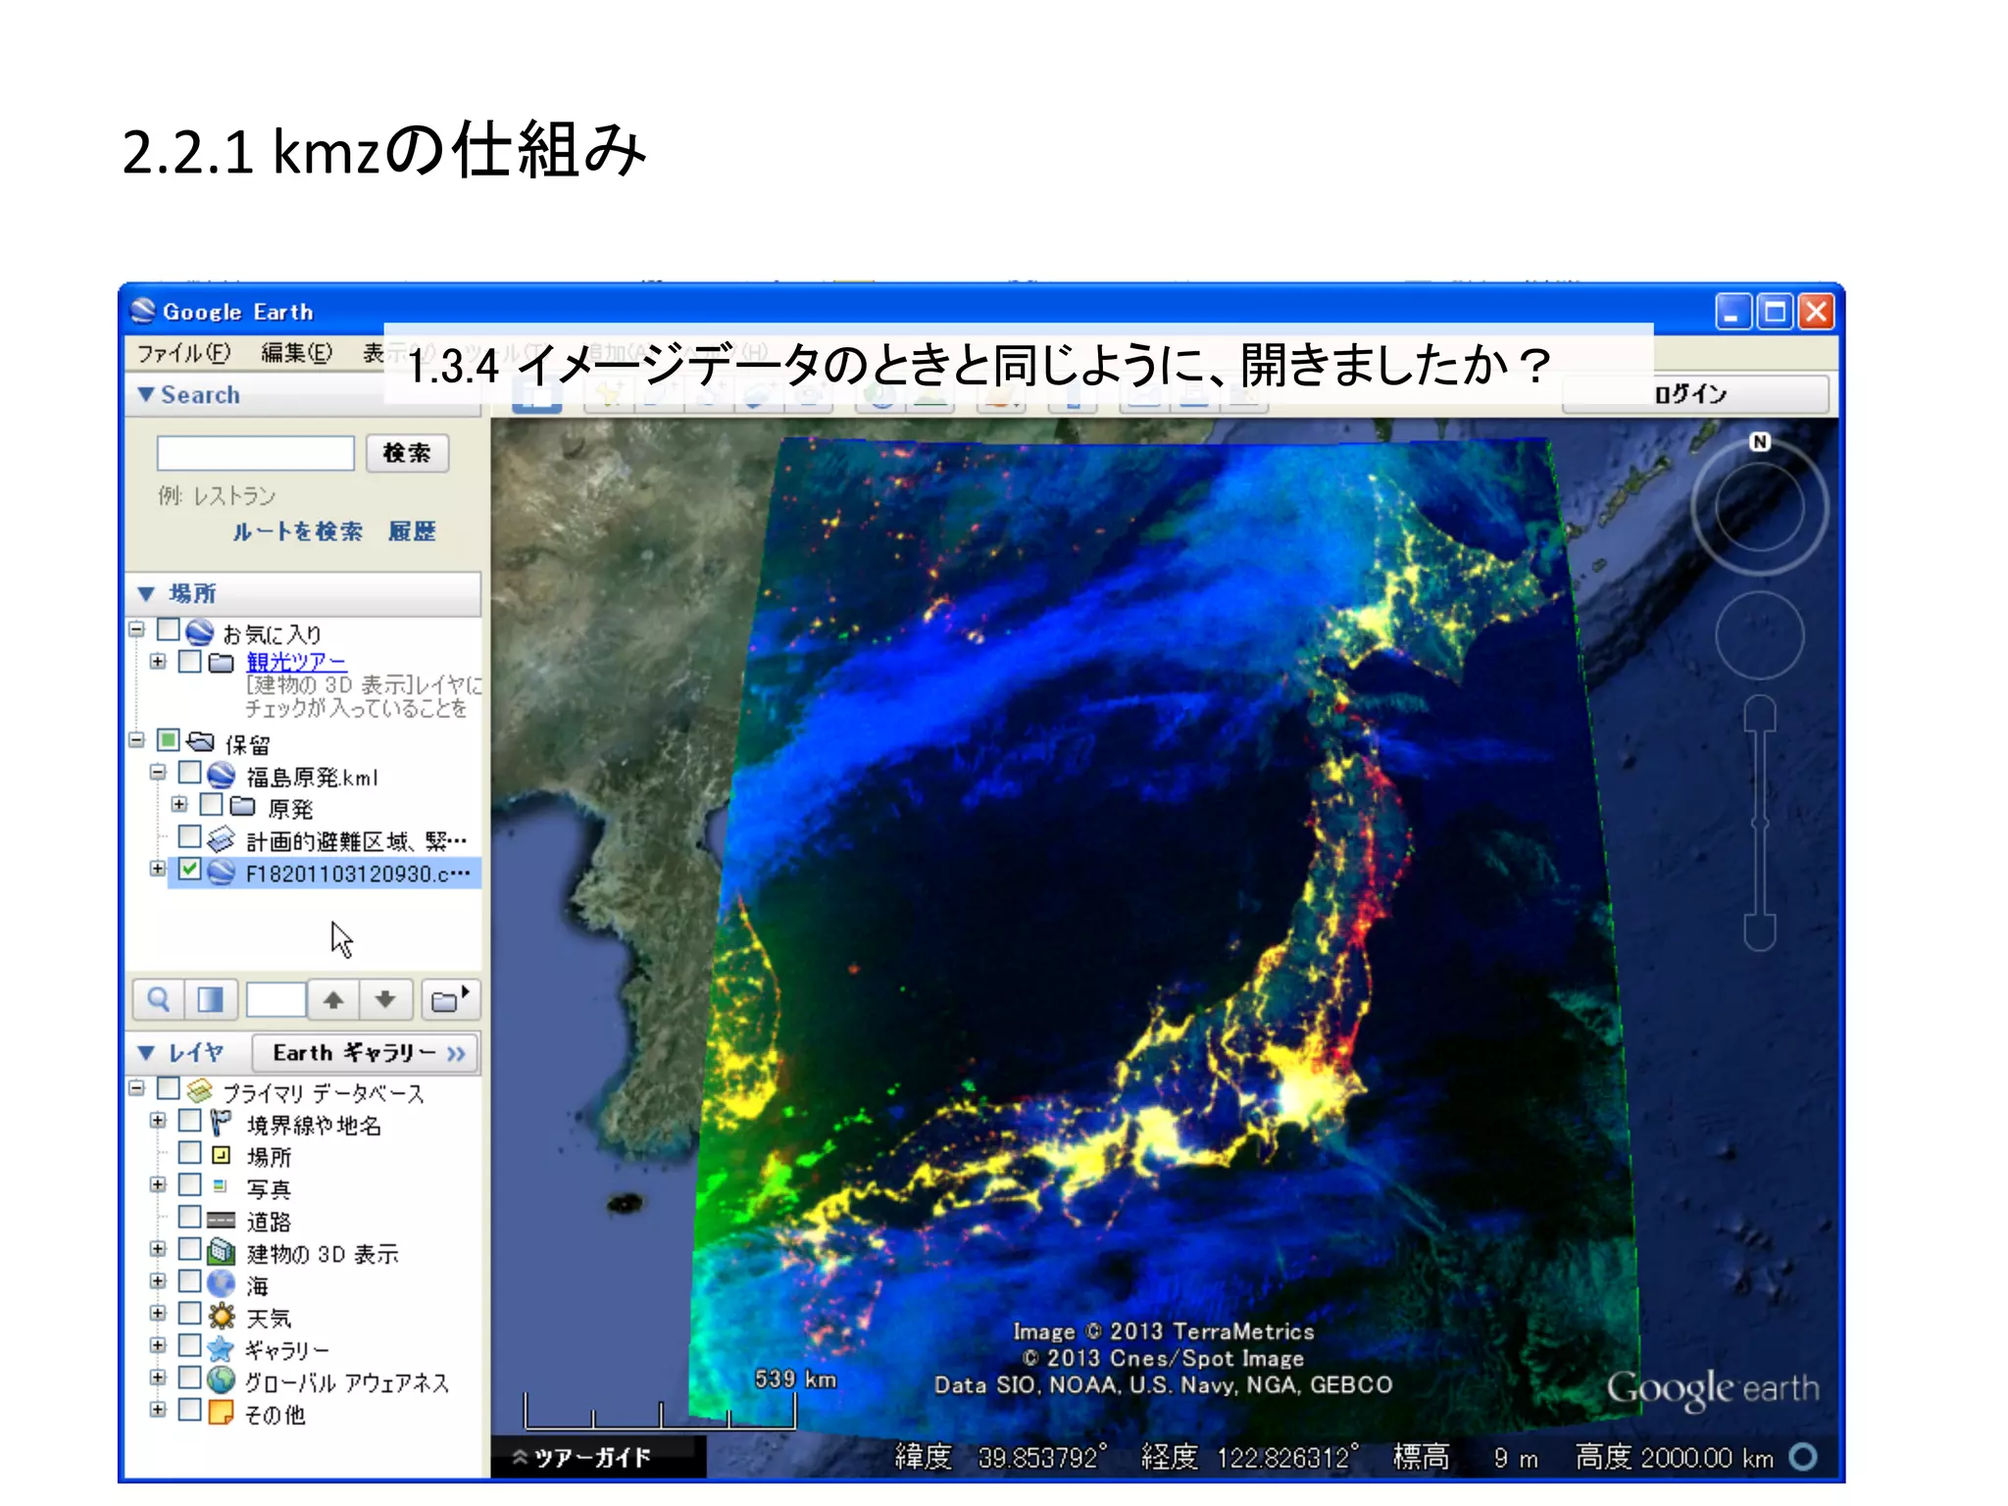Collapse the レイヤ panel triangle
The image size is (2008, 1506).
146,1053
